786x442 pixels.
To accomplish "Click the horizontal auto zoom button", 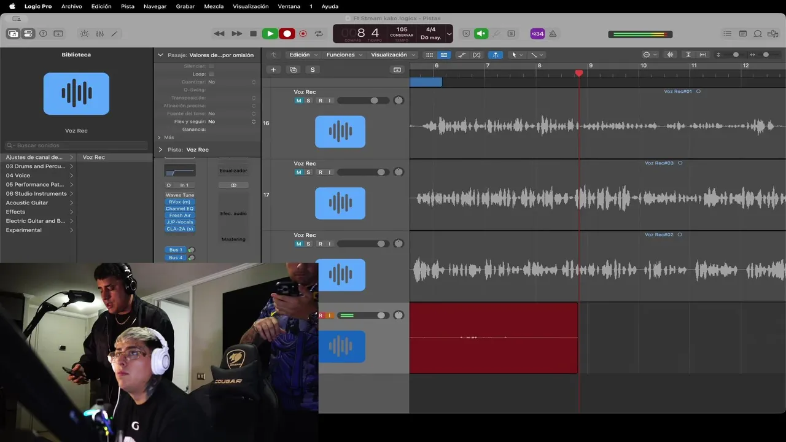I will 703,55.
